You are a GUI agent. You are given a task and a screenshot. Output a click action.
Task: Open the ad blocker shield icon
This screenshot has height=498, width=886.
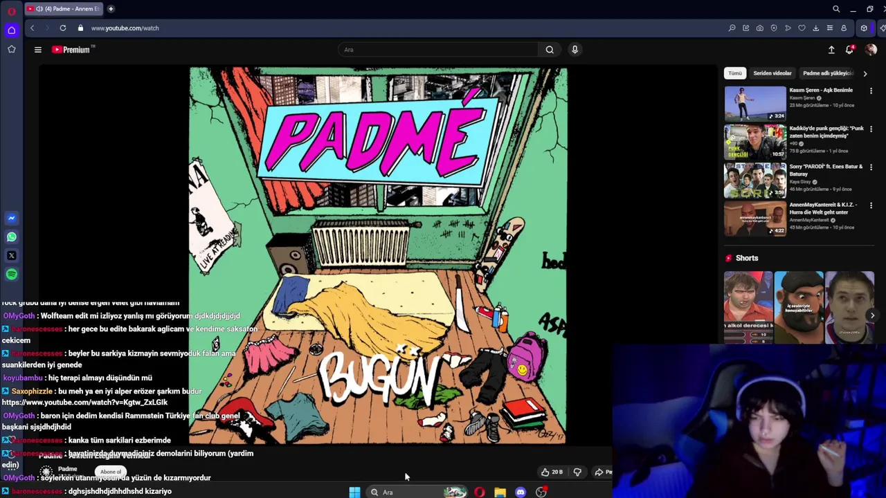pyautogui.click(x=774, y=28)
